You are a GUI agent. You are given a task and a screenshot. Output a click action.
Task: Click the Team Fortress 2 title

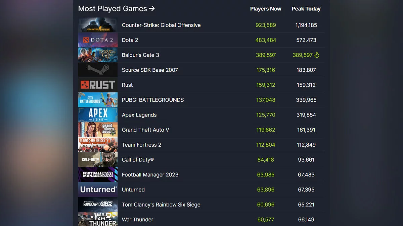click(141, 145)
